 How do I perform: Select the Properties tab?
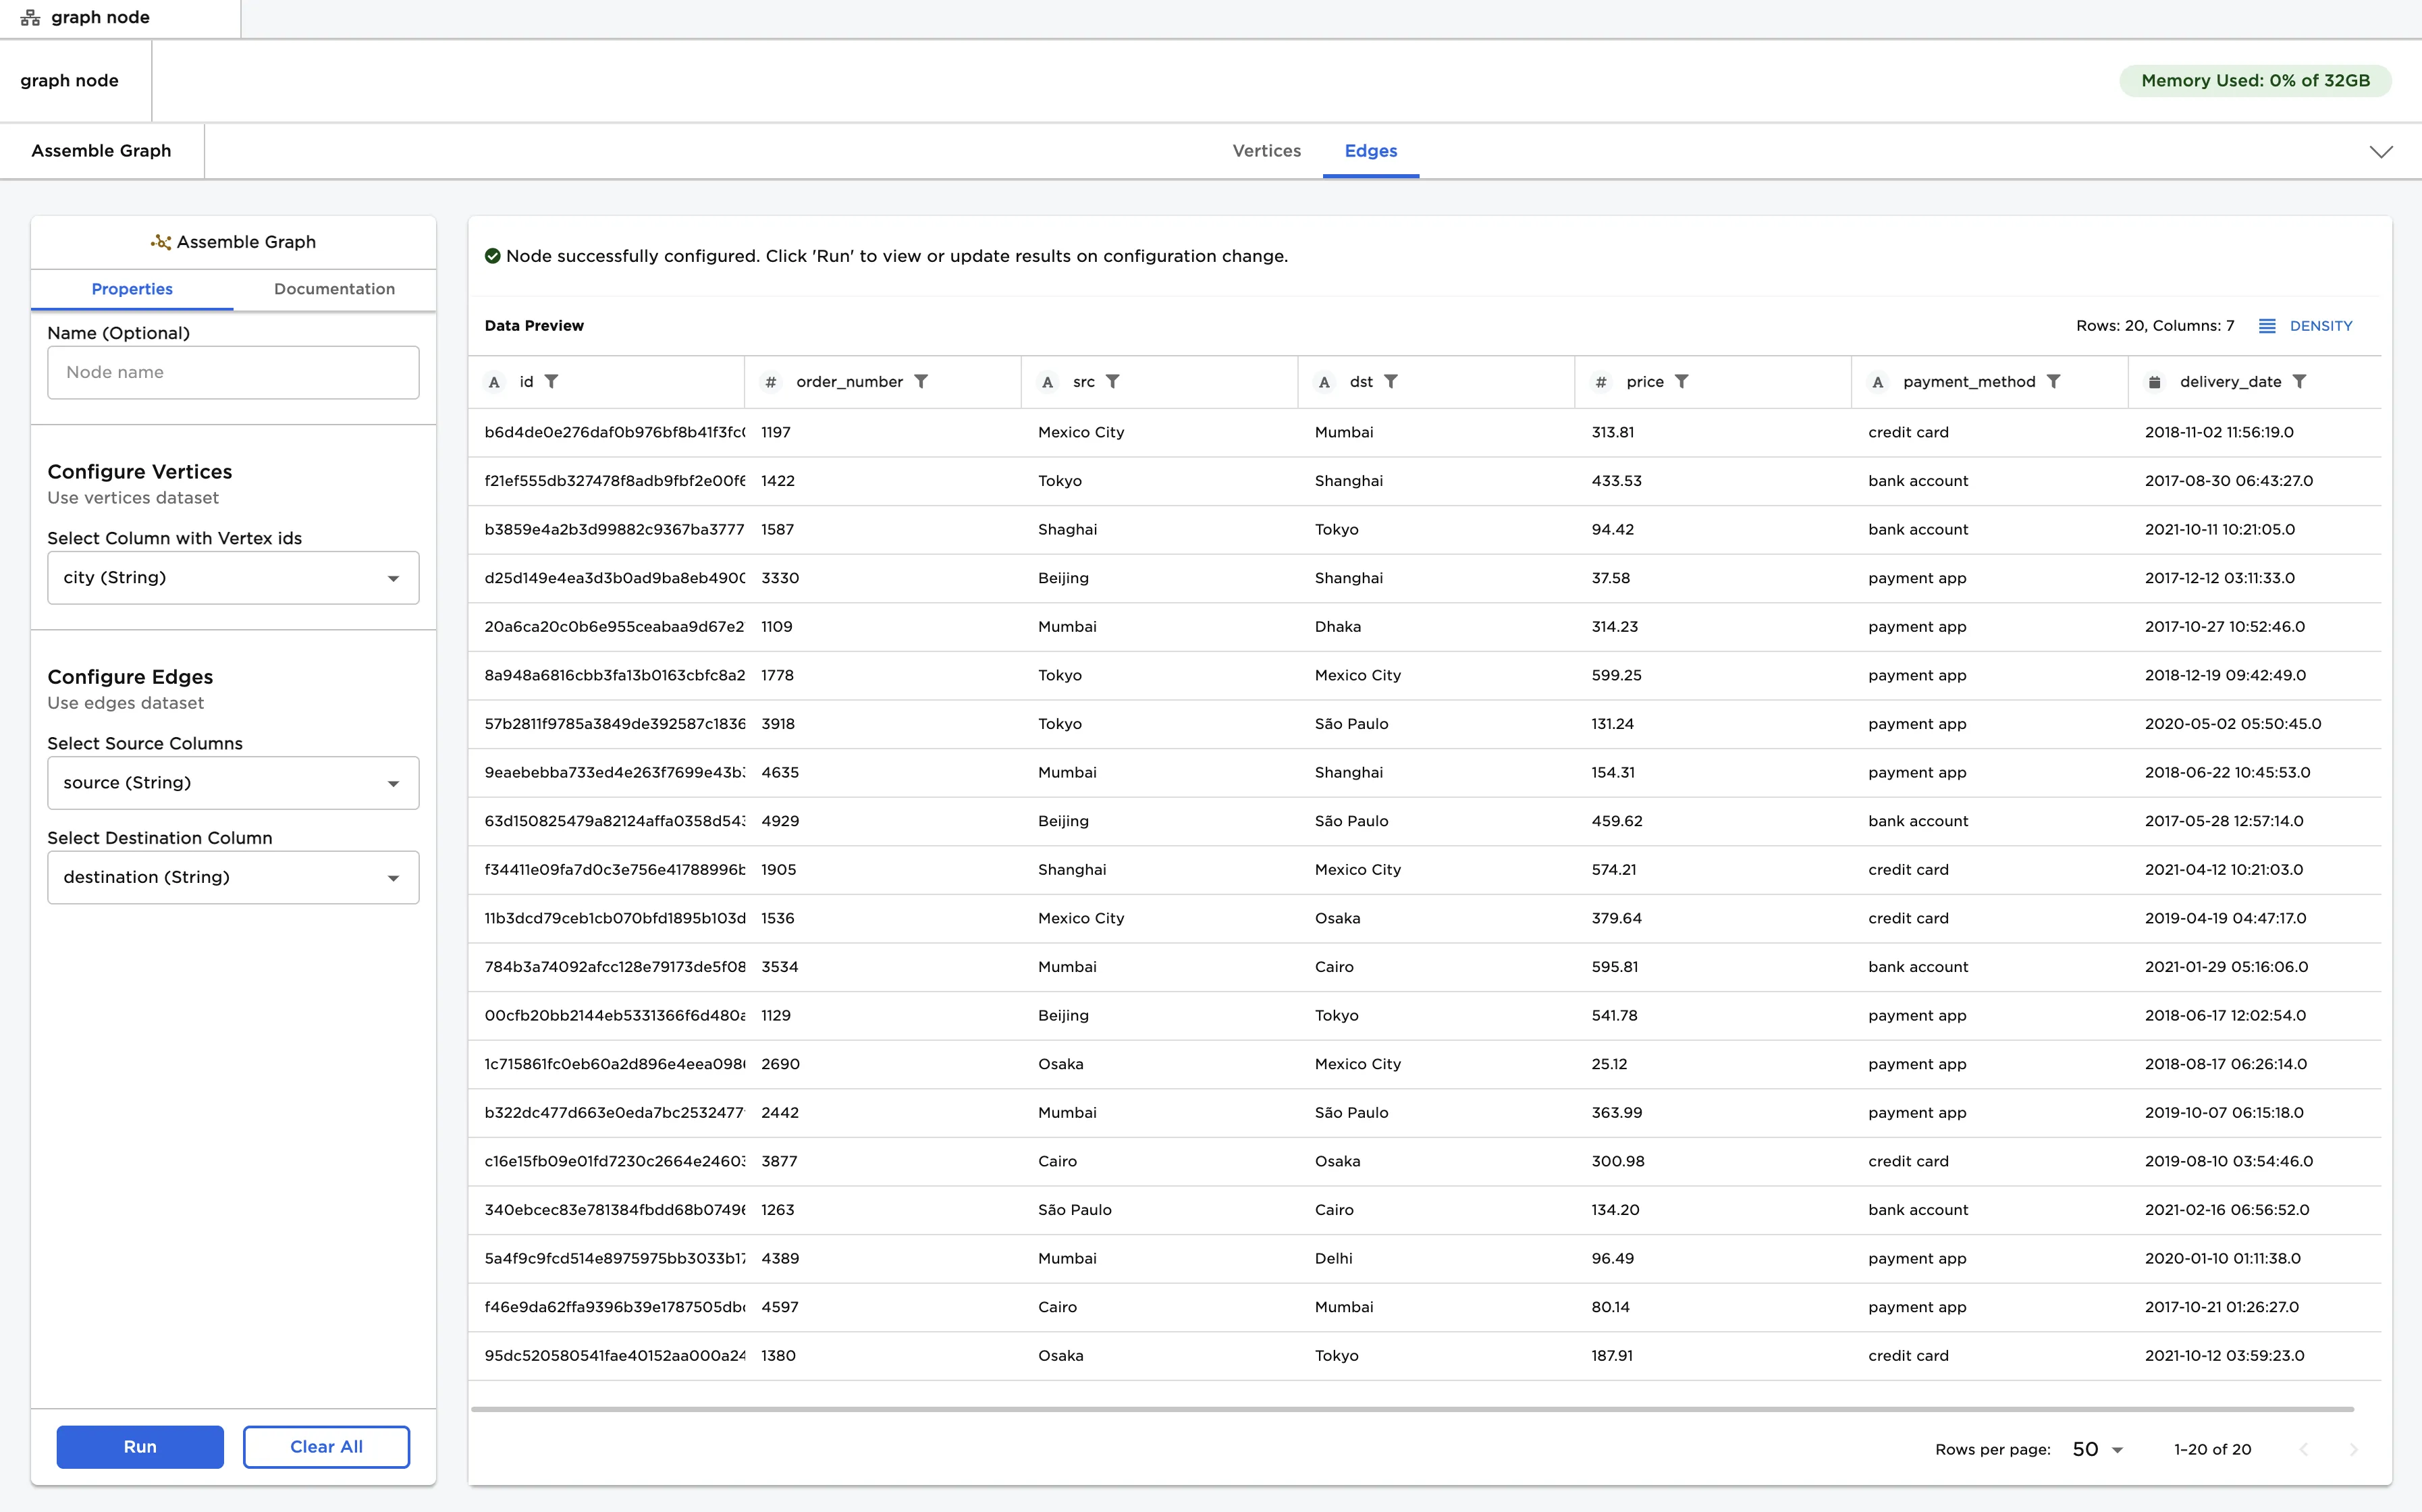(x=132, y=289)
